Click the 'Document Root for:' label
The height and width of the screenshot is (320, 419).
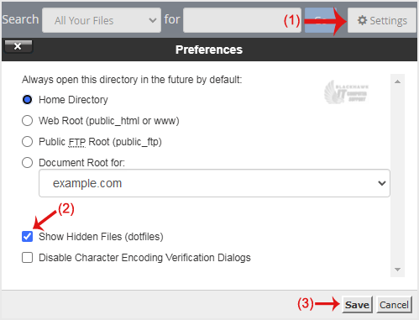click(81, 163)
